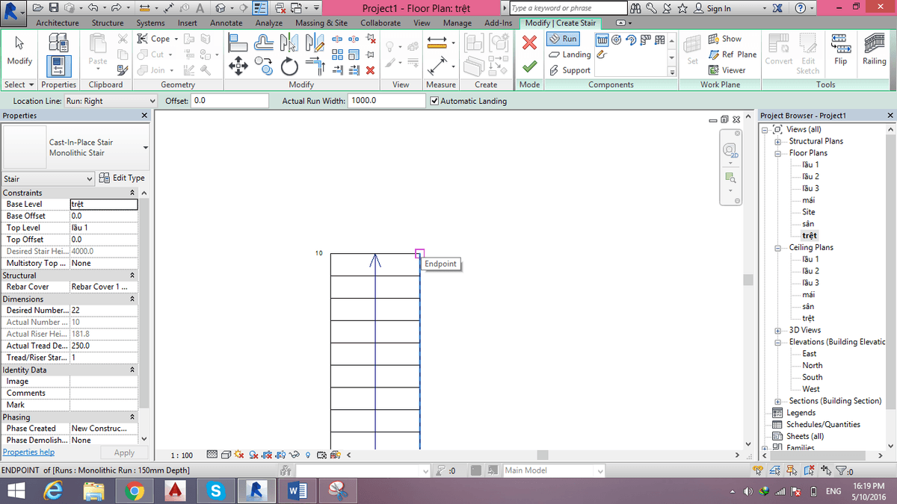Click the red Delete X in Modify panel
The height and width of the screenshot is (504, 897).
coord(371,69)
